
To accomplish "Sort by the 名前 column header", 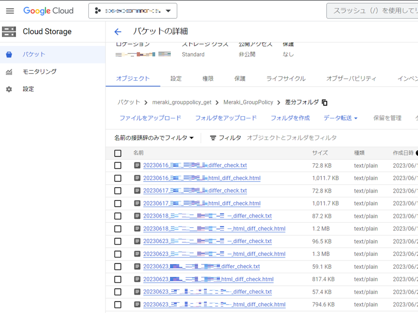I will tap(139, 153).
